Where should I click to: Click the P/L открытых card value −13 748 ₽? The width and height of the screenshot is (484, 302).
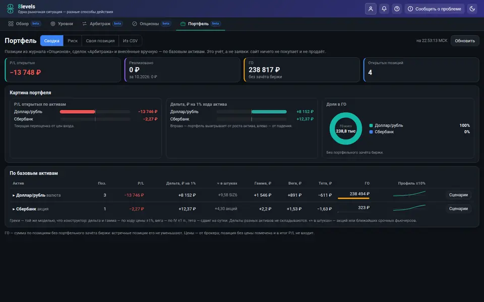(x=25, y=72)
